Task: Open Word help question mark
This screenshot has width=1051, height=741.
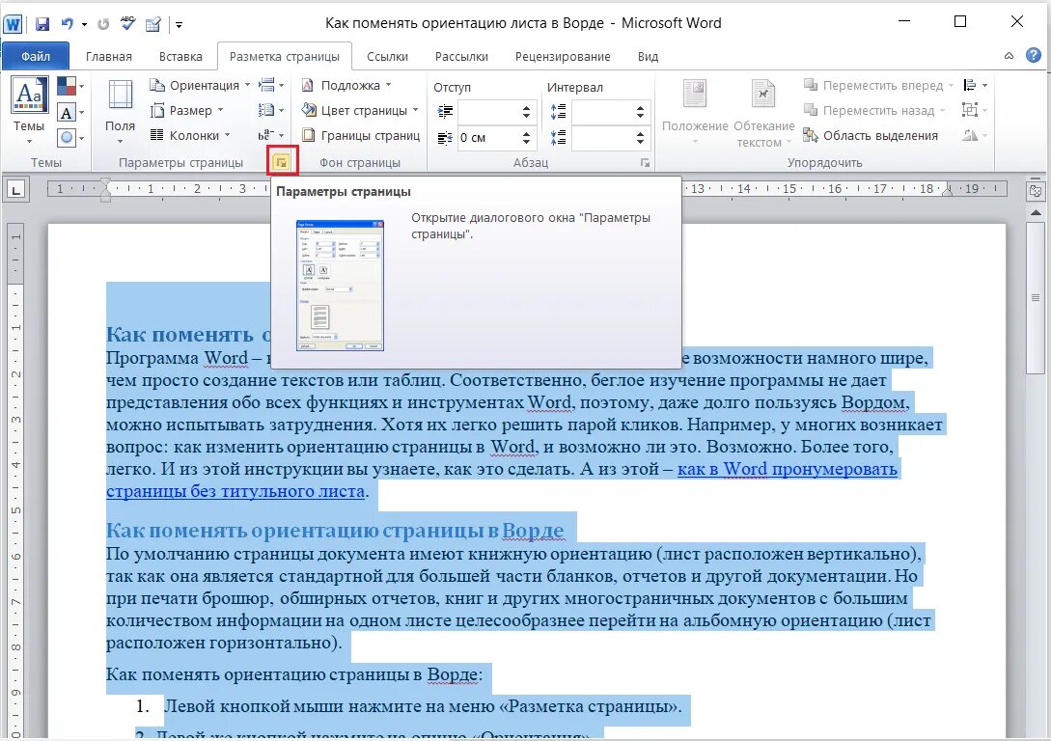Action: tap(1034, 55)
